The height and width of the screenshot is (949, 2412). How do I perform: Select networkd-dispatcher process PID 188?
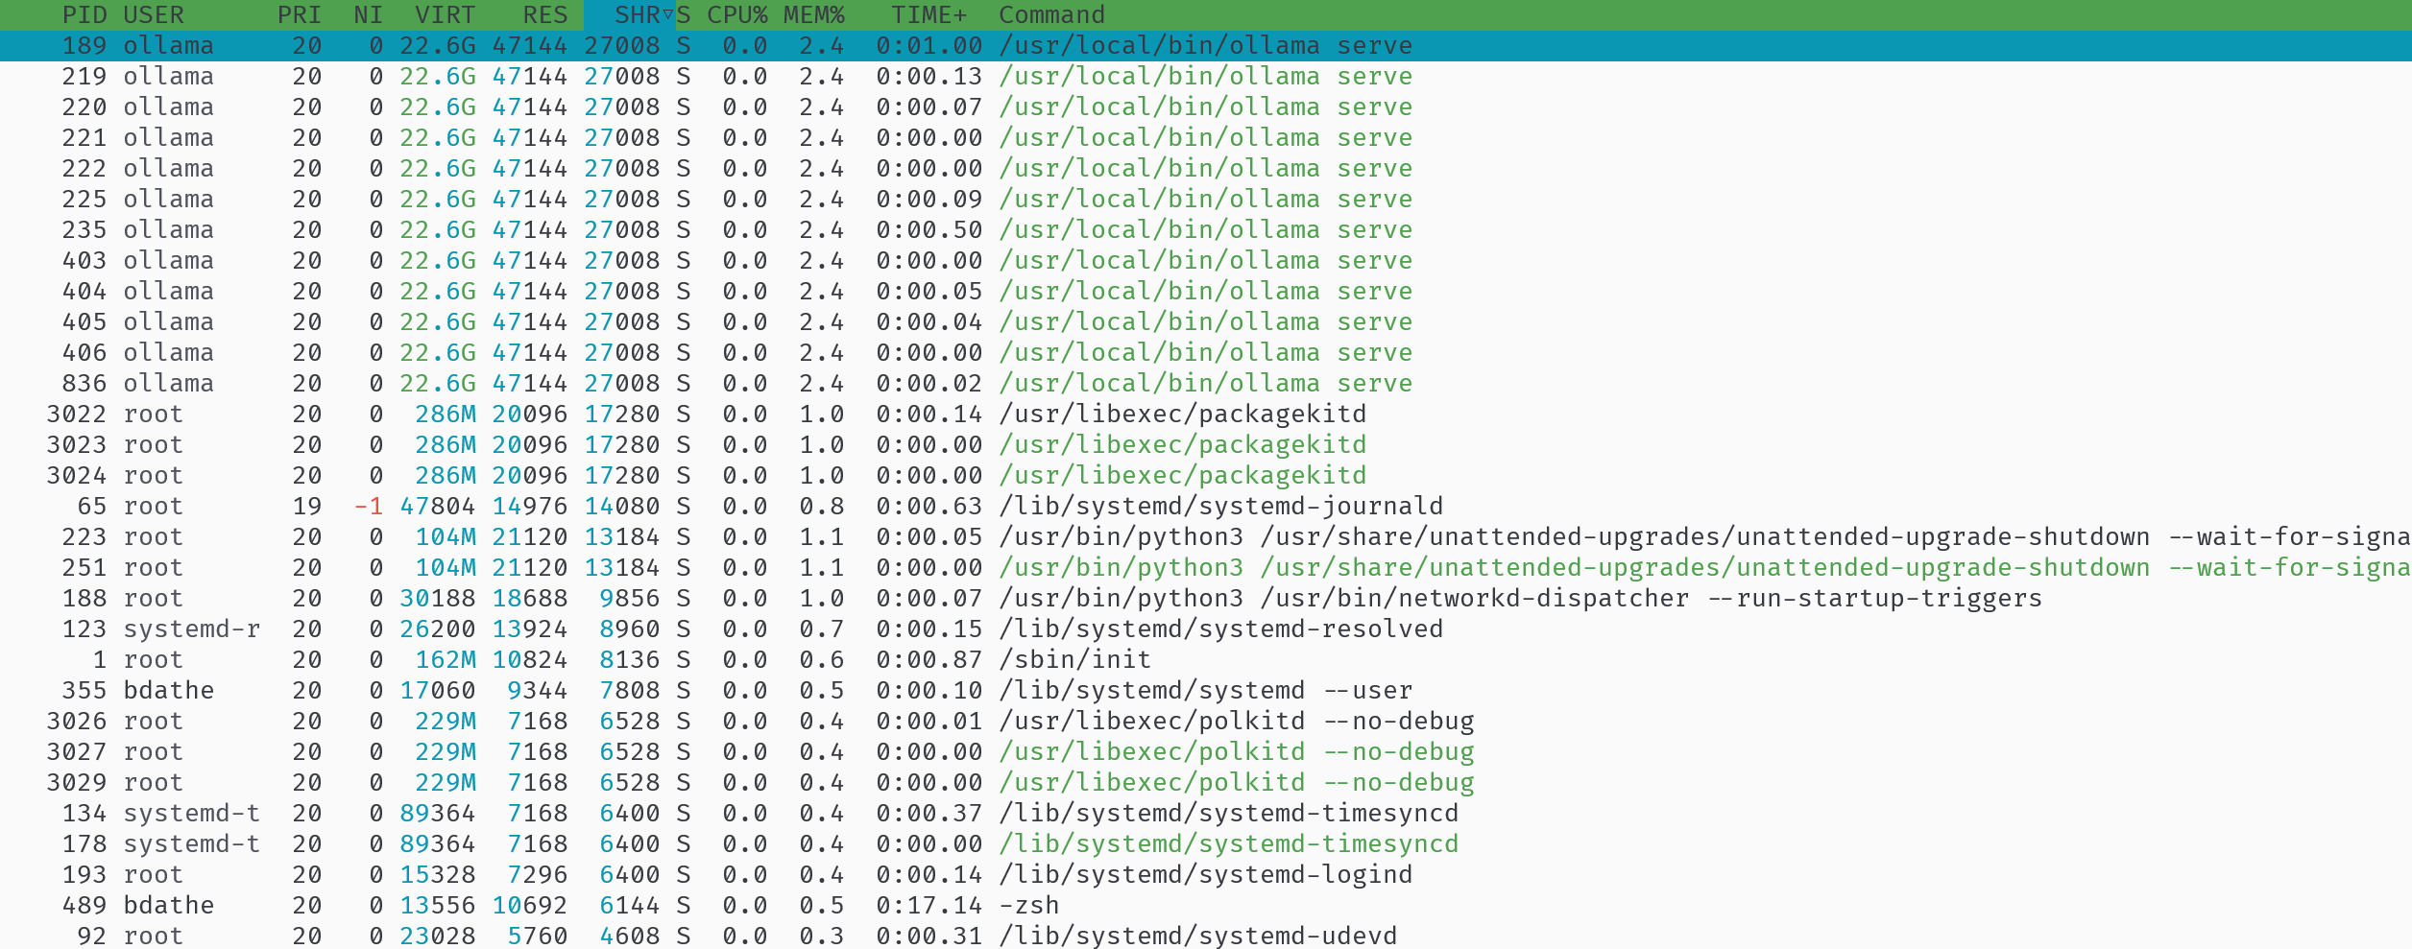tap(1206, 599)
